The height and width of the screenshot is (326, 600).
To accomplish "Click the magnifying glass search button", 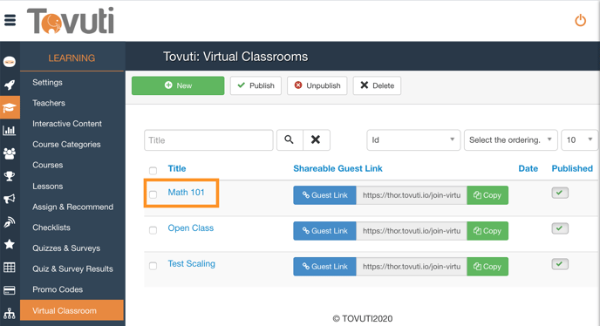I will click(x=290, y=140).
